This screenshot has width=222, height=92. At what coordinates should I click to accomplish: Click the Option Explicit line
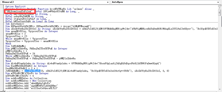pos(16,6)
